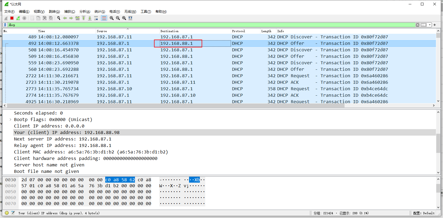Open the 捕获(C) menu
443x218 pixels.
pyautogui.click(x=70, y=12)
